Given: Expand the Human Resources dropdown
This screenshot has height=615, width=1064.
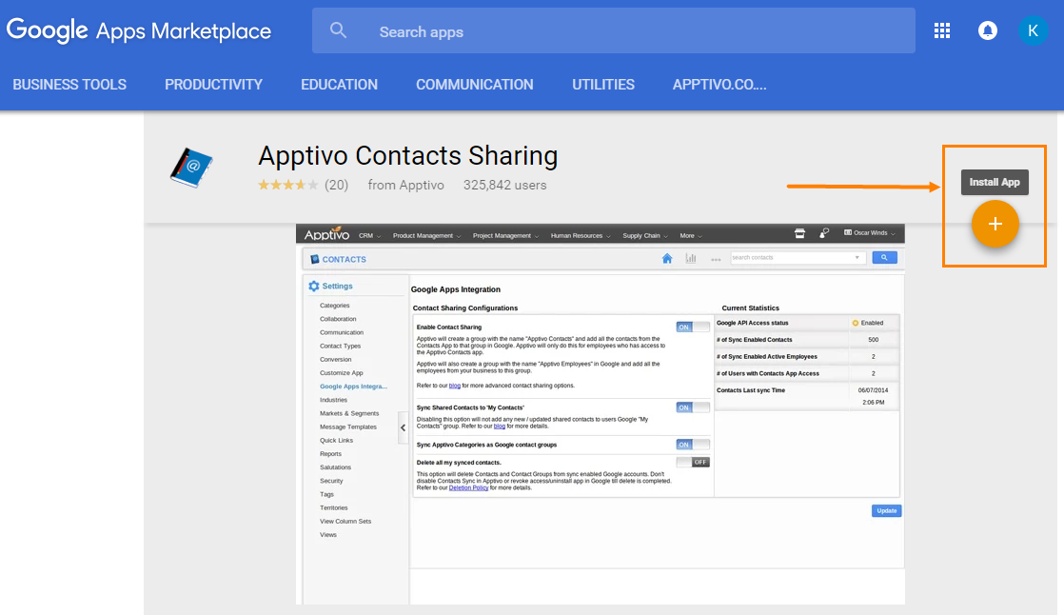Looking at the screenshot, I should [x=581, y=235].
